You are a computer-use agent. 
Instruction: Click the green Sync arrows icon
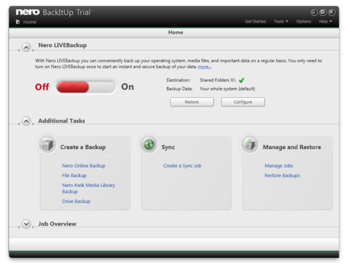(x=149, y=144)
